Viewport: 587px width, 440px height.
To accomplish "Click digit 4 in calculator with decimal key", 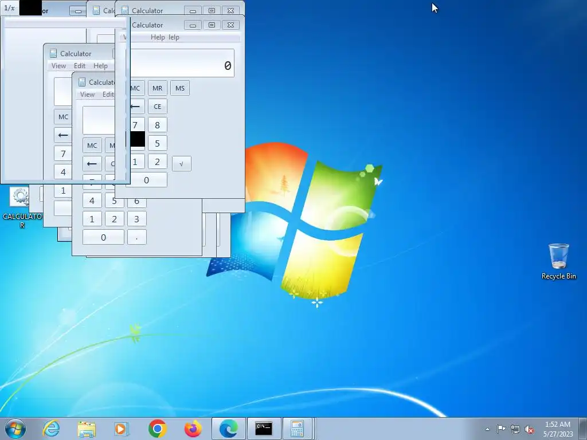I will [92, 201].
